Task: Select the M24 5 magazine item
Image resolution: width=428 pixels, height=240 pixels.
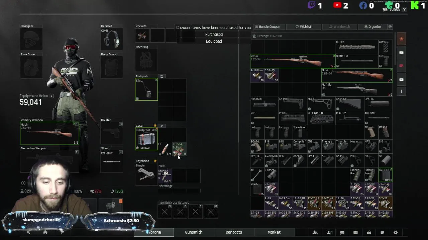Action: (x=257, y=189)
